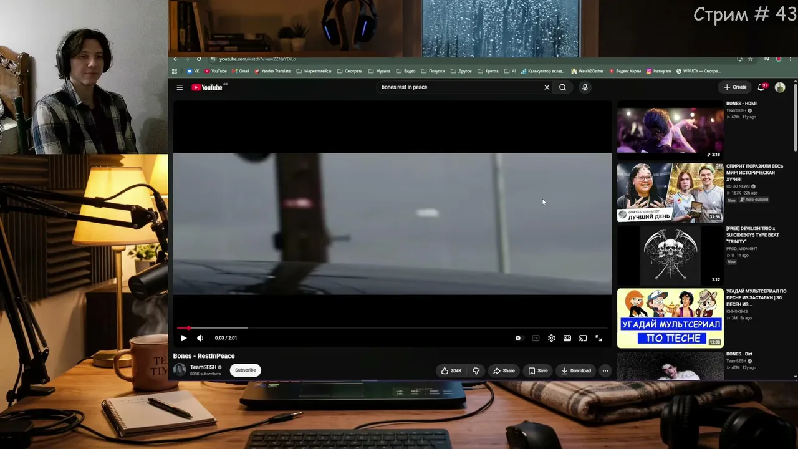The width and height of the screenshot is (798, 449).
Task: Open the PROD. MIDNIGHT channel name
Action: click(x=742, y=249)
